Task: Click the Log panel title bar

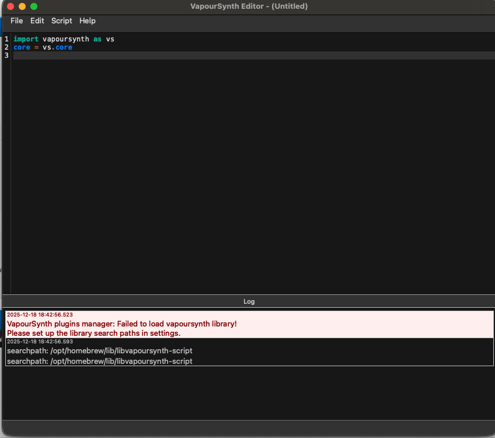Action: tap(249, 302)
